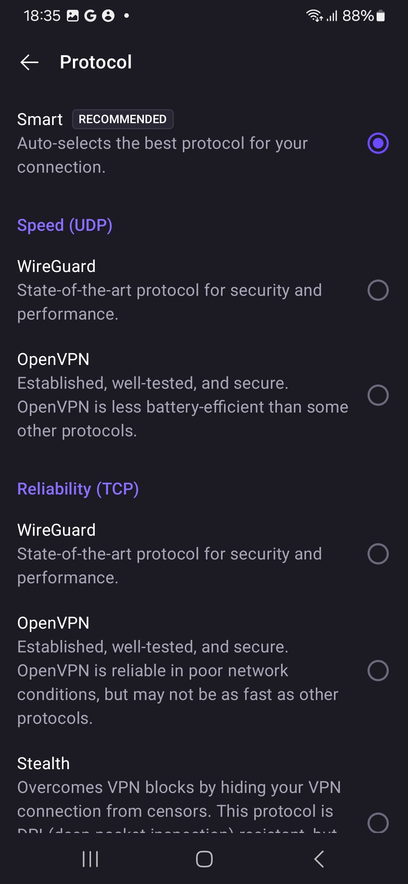Viewport: 408px width, 884px height.
Task: Tap the battery status icon
Action: (x=381, y=16)
